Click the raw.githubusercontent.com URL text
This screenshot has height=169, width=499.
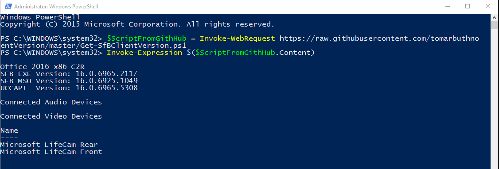tap(379, 39)
